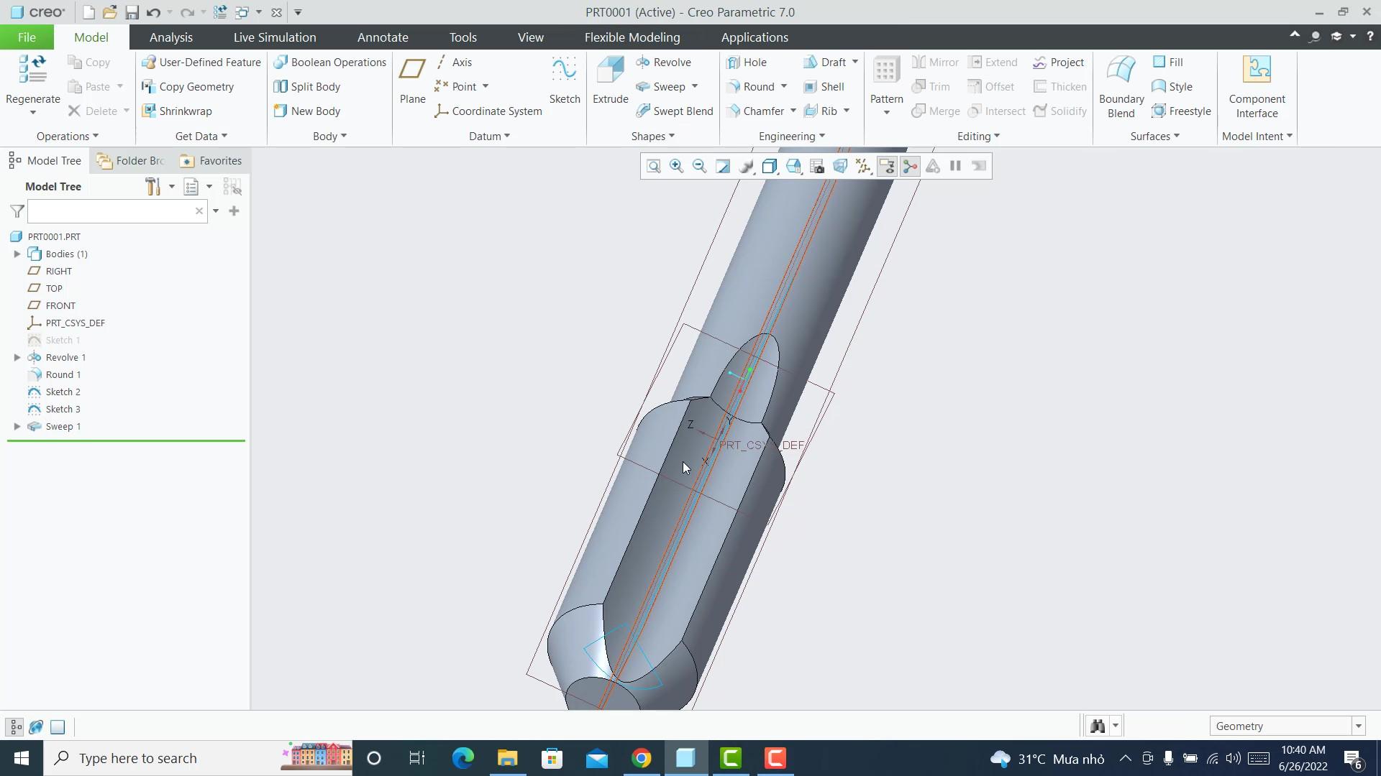1381x776 pixels.
Task: Open the Round dropdown arrow
Action: click(x=783, y=86)
